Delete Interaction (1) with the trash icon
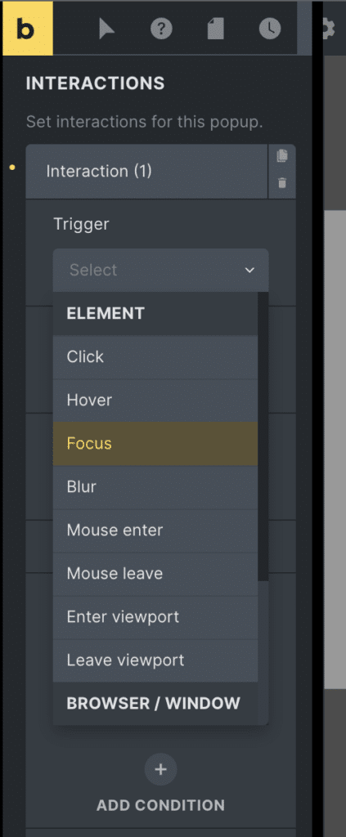The width and height of the screenshot is (346, 837). click(282, 183)
